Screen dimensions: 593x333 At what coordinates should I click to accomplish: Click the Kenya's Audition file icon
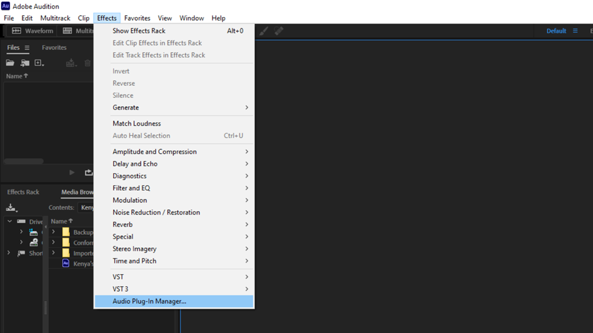coord(66,263)
